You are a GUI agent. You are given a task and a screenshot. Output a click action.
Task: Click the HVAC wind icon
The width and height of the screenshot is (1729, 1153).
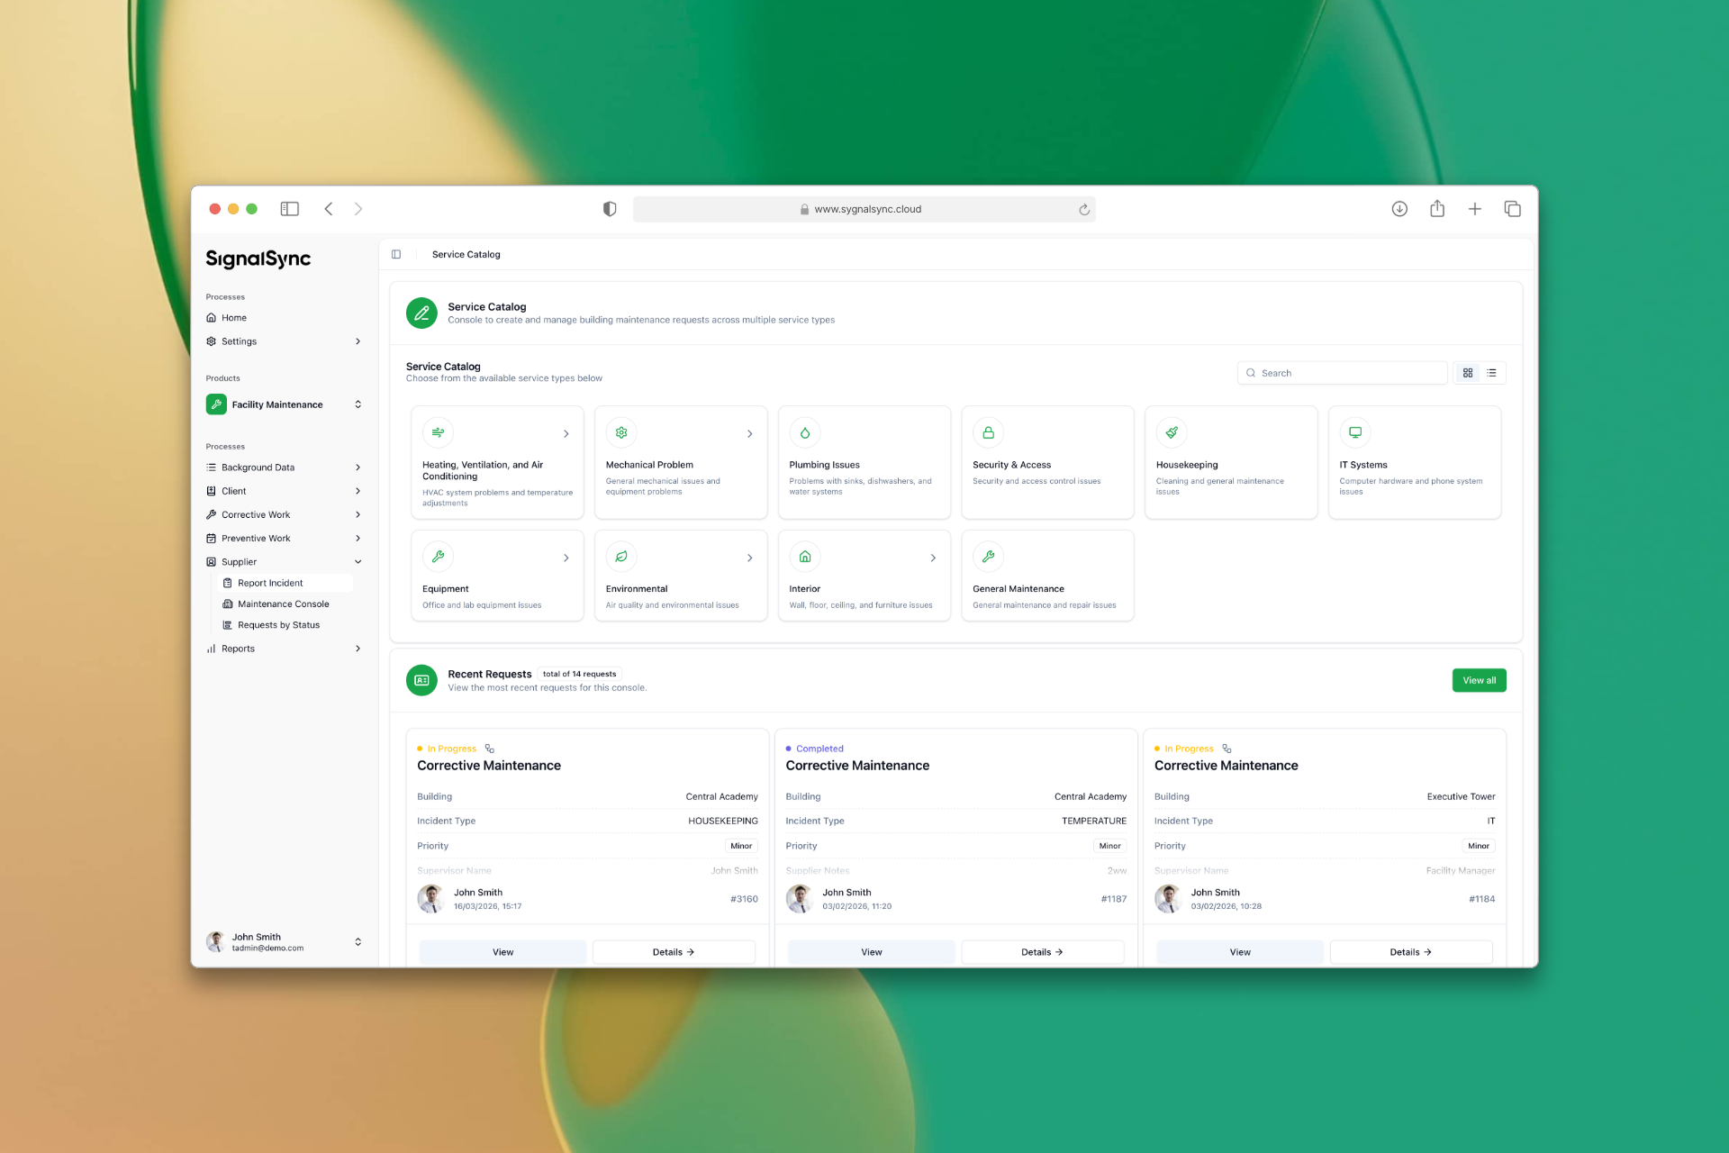(438, 433)
